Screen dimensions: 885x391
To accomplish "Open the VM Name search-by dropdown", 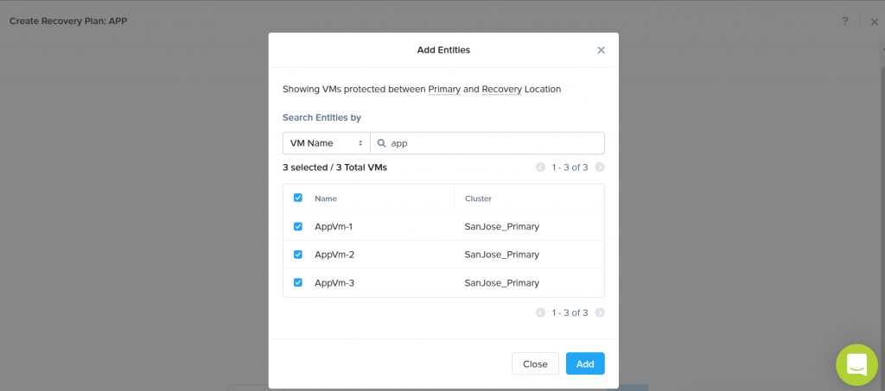I will pyautogui.click(x=326, y=143).
